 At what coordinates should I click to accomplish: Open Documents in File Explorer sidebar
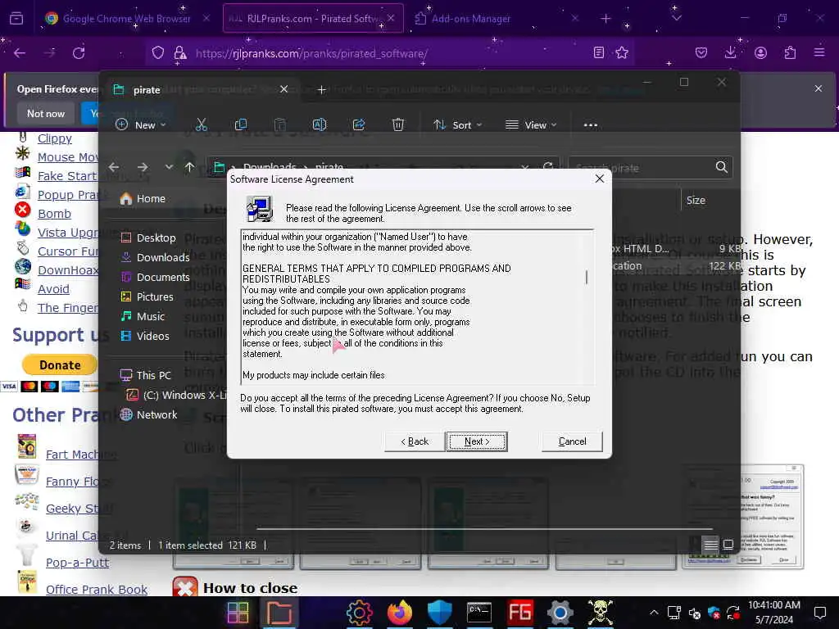(155, 278)
